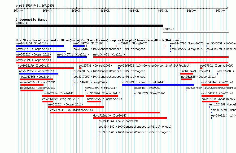This screenshot has width=236, height=153.
Task: Select the nsv562622 (Cooper2011) blue bar
Action: [39, 74]
